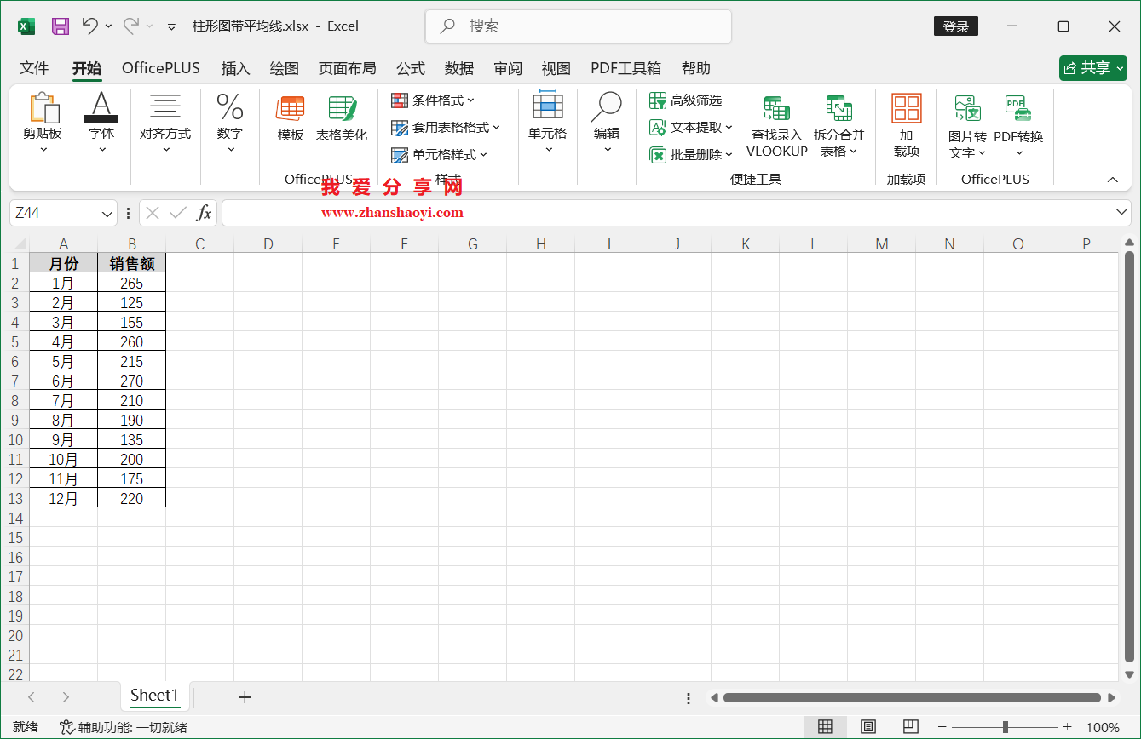Open the 字体 font group
Viewport: 1141px width, 739px height.
(101, 123)
